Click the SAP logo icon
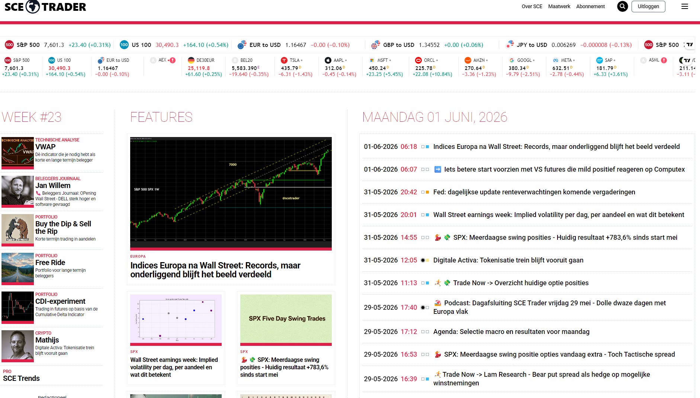The width and height of the screenshot is (700, 398). click(x=599, y=60)
